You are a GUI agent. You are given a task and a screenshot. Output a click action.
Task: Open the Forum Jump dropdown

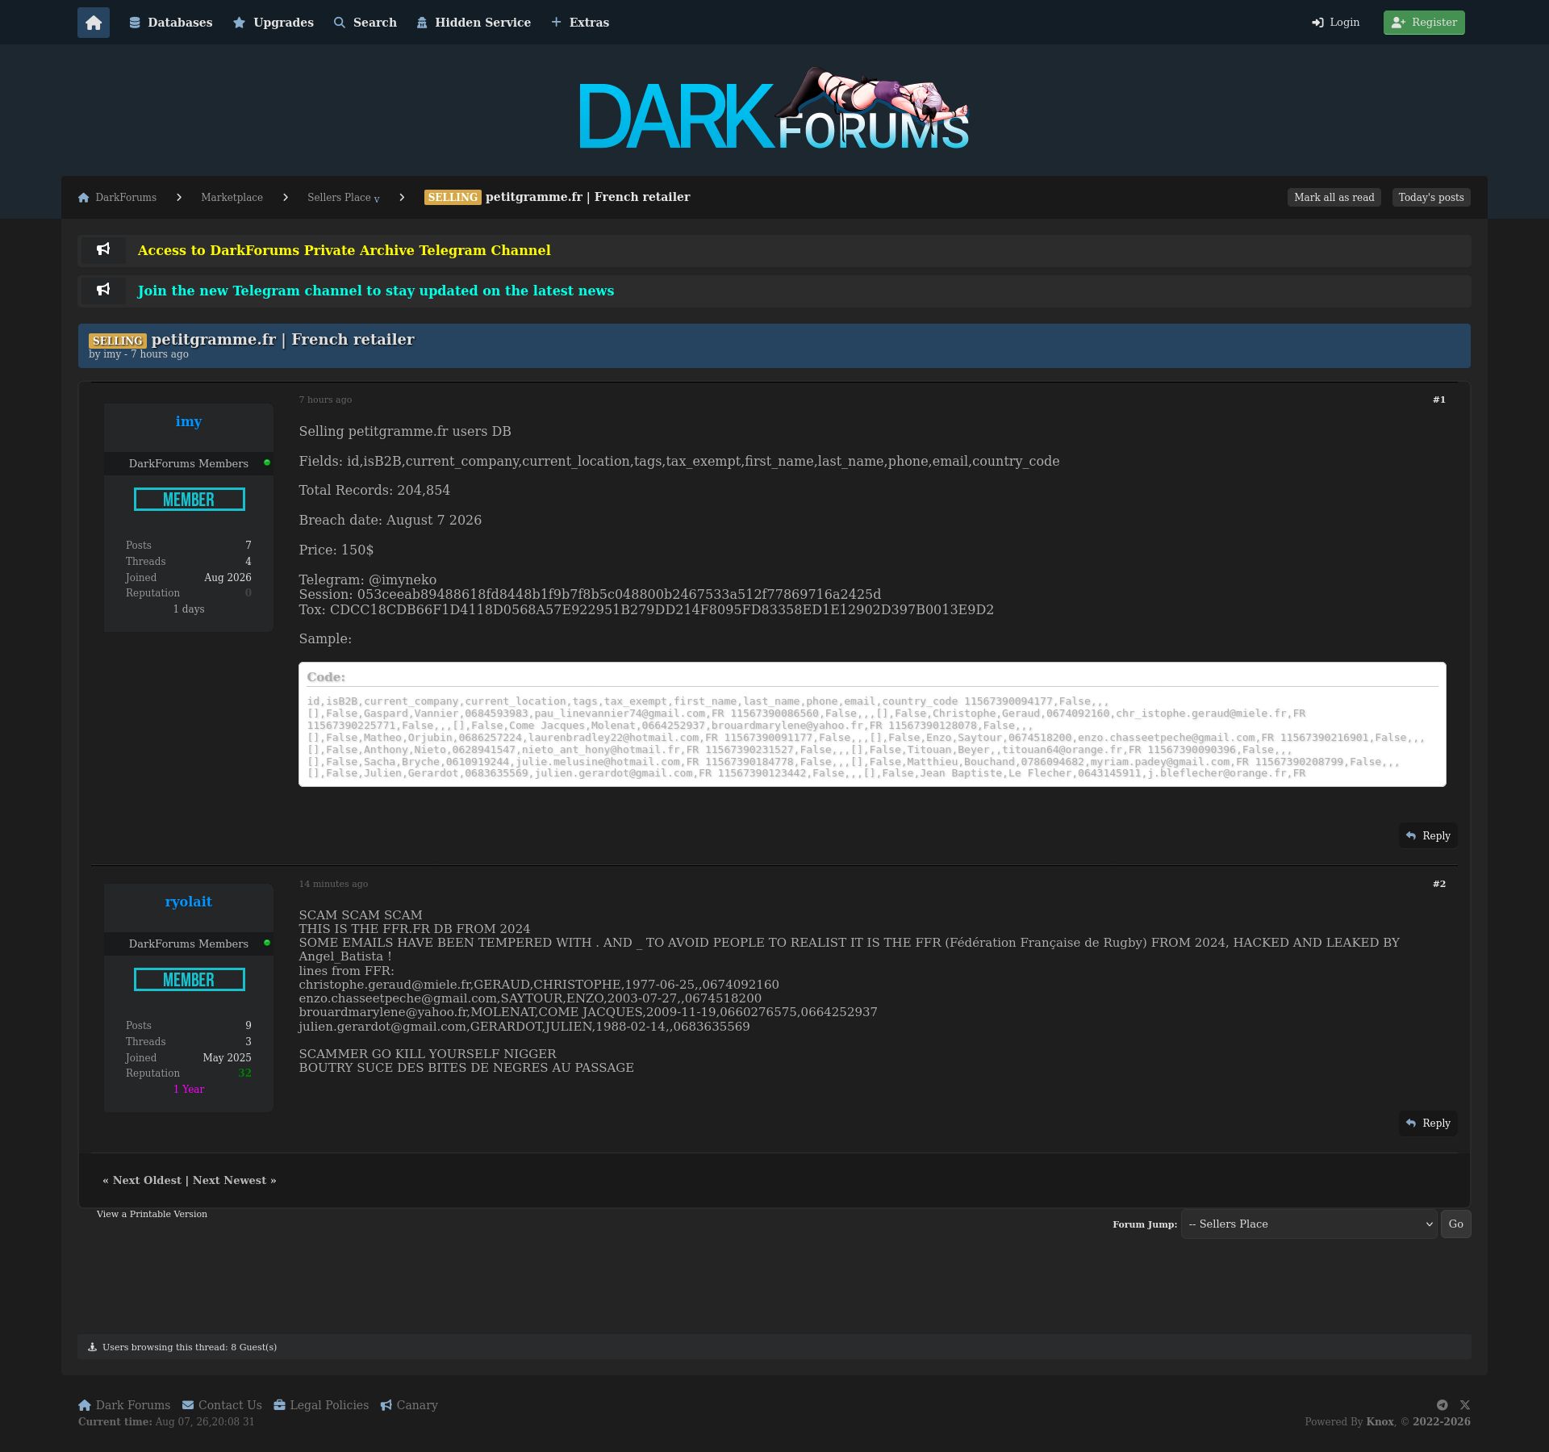pos(1309,1224)
